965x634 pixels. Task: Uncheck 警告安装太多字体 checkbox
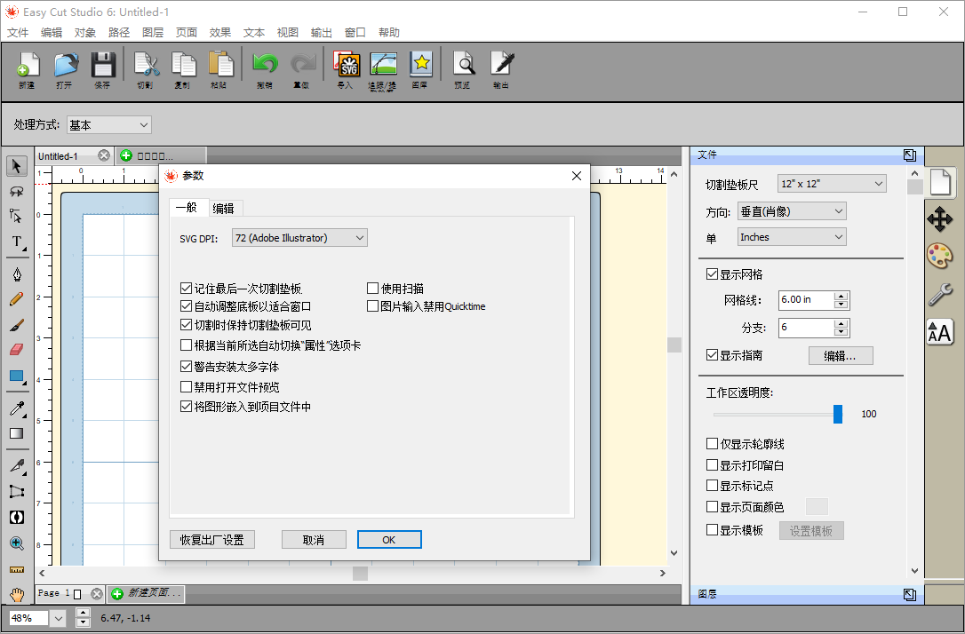[x=186, y=366]
